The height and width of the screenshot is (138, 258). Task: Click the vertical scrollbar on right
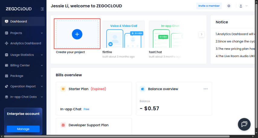[x=256, y=66]
